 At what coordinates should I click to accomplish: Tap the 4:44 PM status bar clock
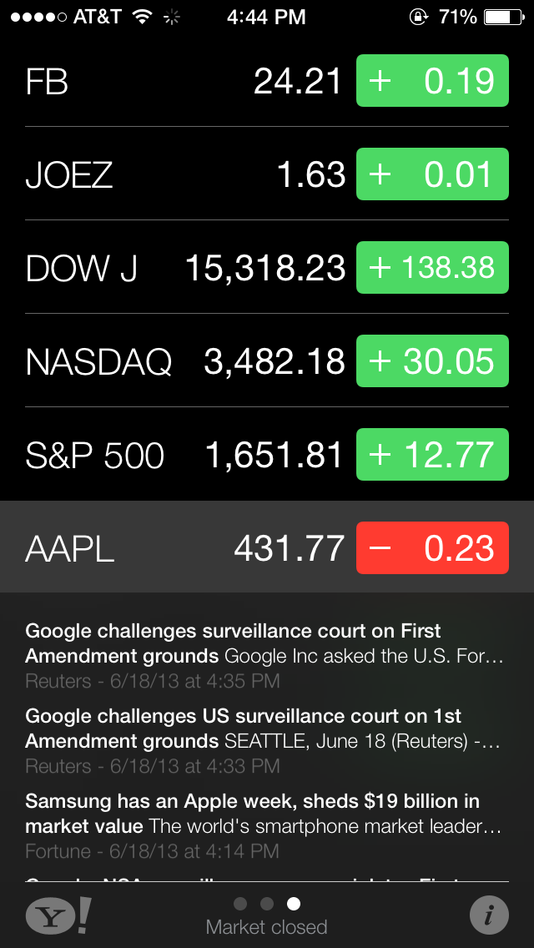pyautogui.click(x=266, y=17)
